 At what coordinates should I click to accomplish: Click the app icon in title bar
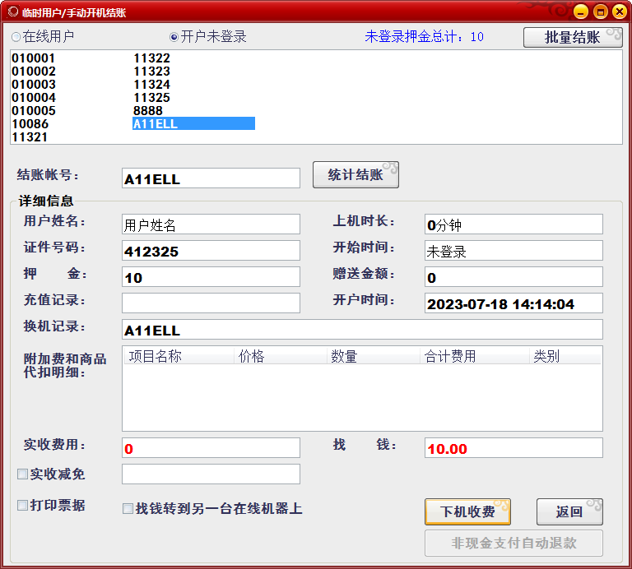point(12,12)
